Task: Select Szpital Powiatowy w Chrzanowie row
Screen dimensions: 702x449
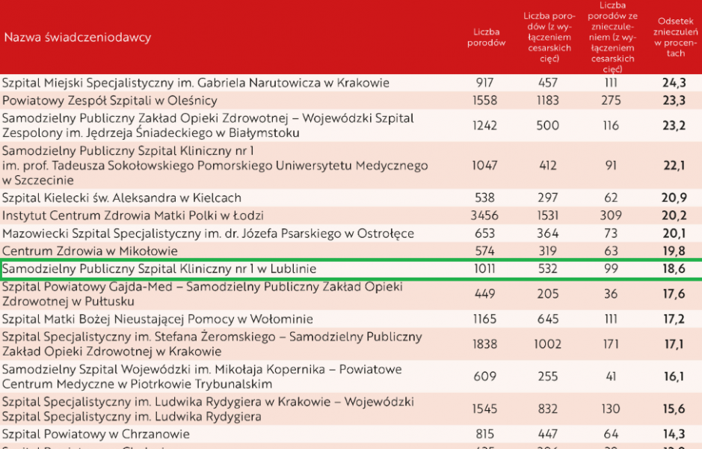Action: pos(96,434)
